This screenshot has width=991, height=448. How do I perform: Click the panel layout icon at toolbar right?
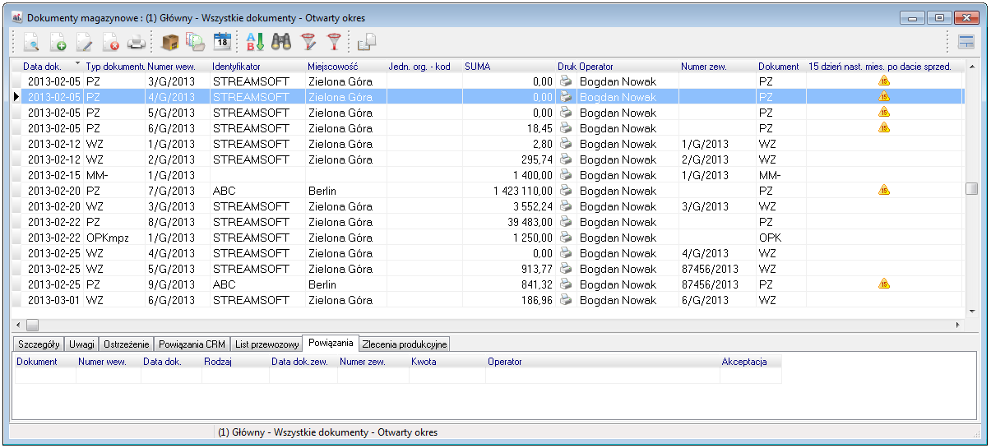click(966, 42)
